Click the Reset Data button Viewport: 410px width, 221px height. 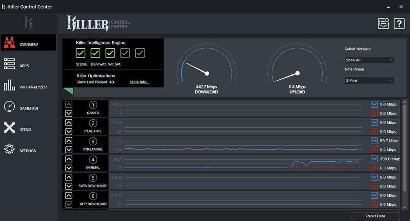click(376, 216)
